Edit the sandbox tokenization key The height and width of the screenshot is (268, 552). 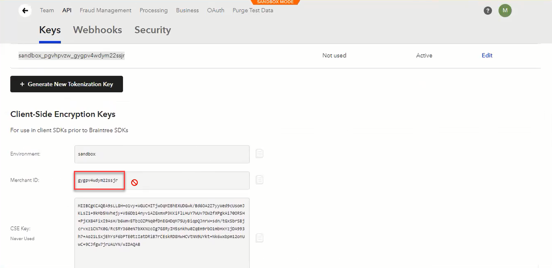(487, 55)
